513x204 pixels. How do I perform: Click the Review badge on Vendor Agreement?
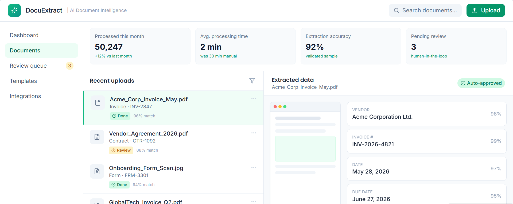click(x=121, y=150)
